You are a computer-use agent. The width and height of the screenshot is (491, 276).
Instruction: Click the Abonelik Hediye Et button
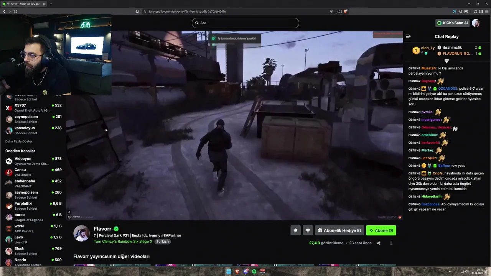tap(339, 230)
